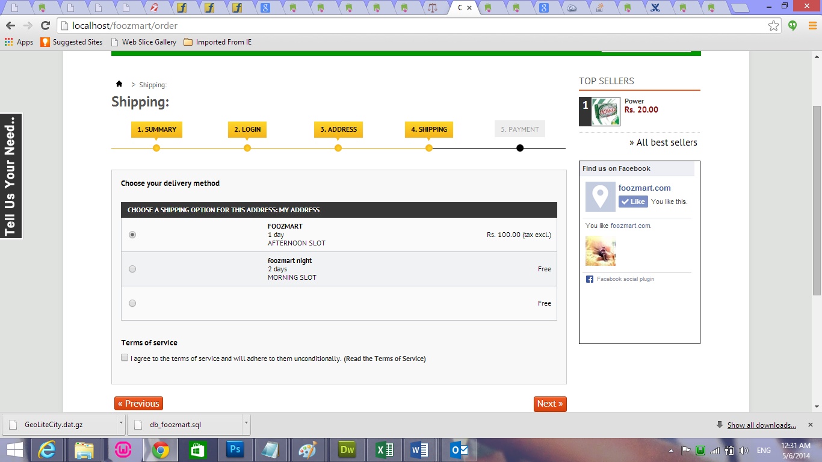This screenshot has height=462, width=822.
Task: Click Show all downloads link
Action: click(x=761, y=425)
